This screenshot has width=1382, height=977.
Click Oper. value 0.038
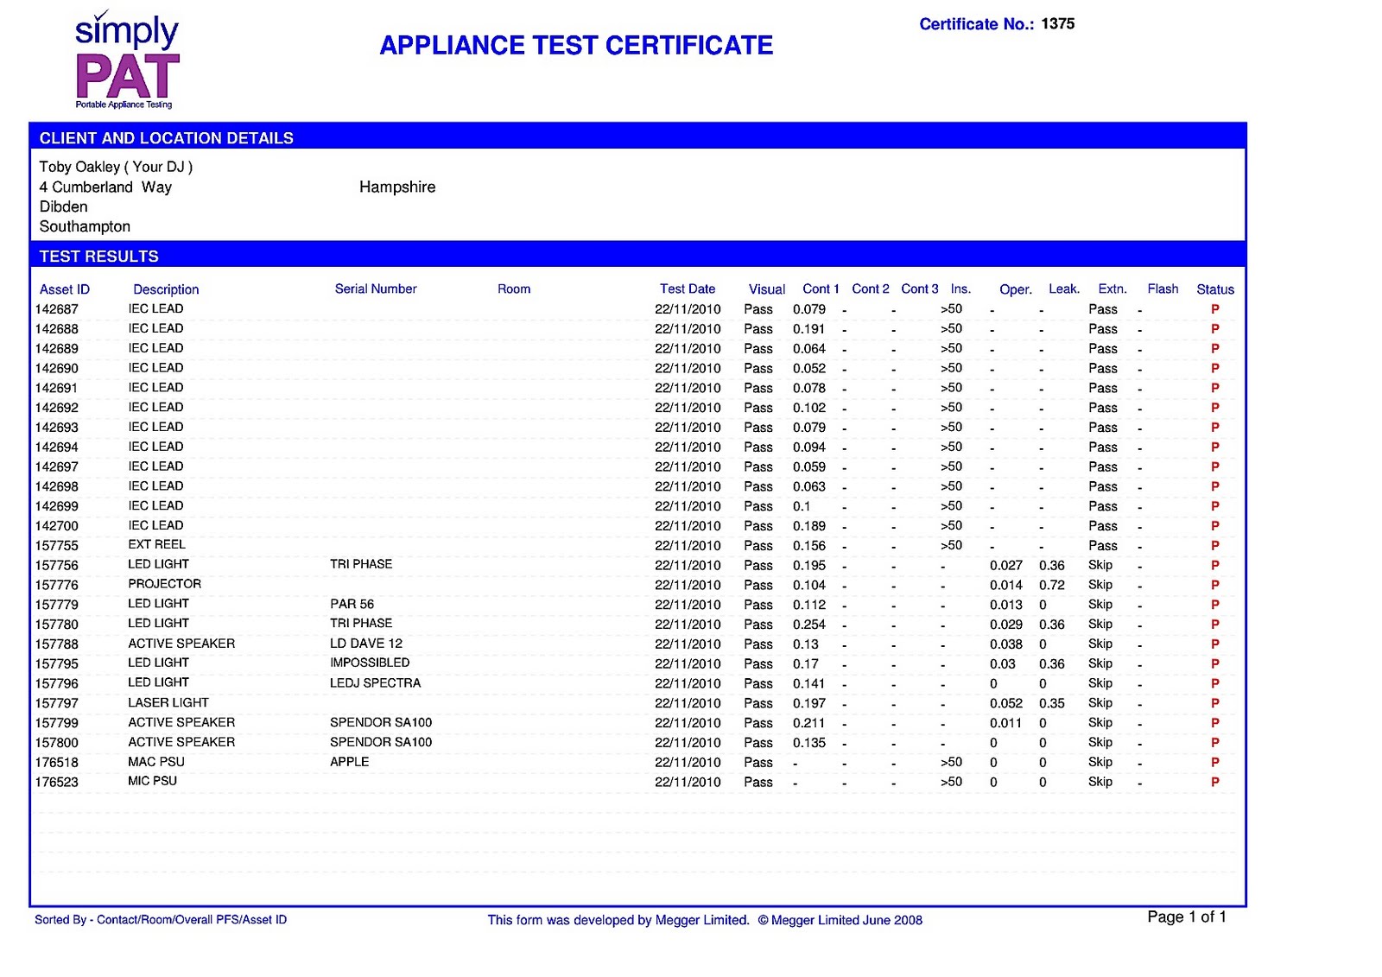(x=1006, y=644)
